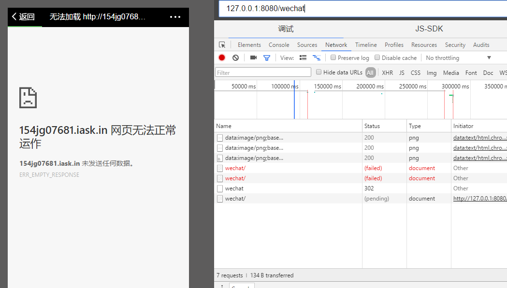Filter requests by XHR

point(387,73)
